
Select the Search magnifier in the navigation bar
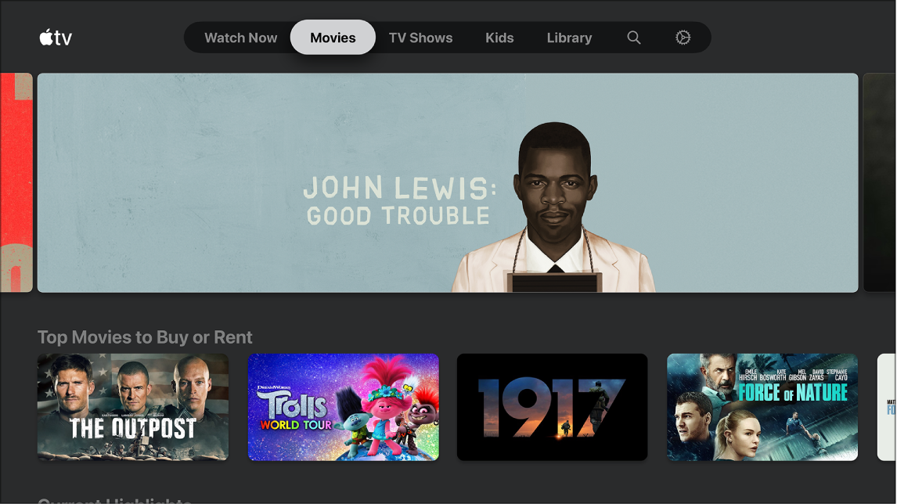[633, 37]
